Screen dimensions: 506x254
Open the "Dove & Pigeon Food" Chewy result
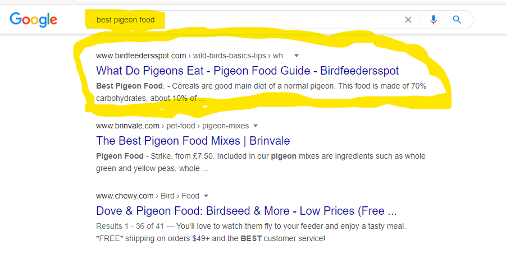pyautogui.click(x=247, y=211)
